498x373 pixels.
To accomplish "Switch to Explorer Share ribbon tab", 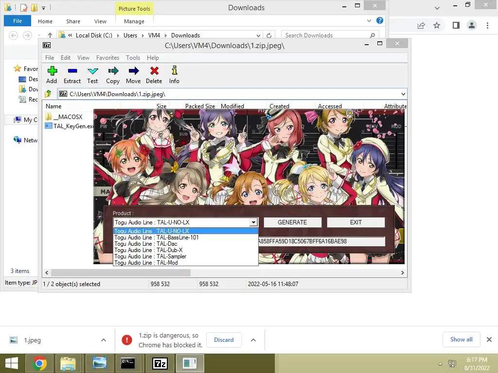I will [x=73, y=21].
